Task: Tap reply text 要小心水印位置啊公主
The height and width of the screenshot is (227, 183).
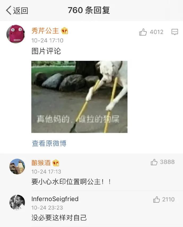Action: 66,182
